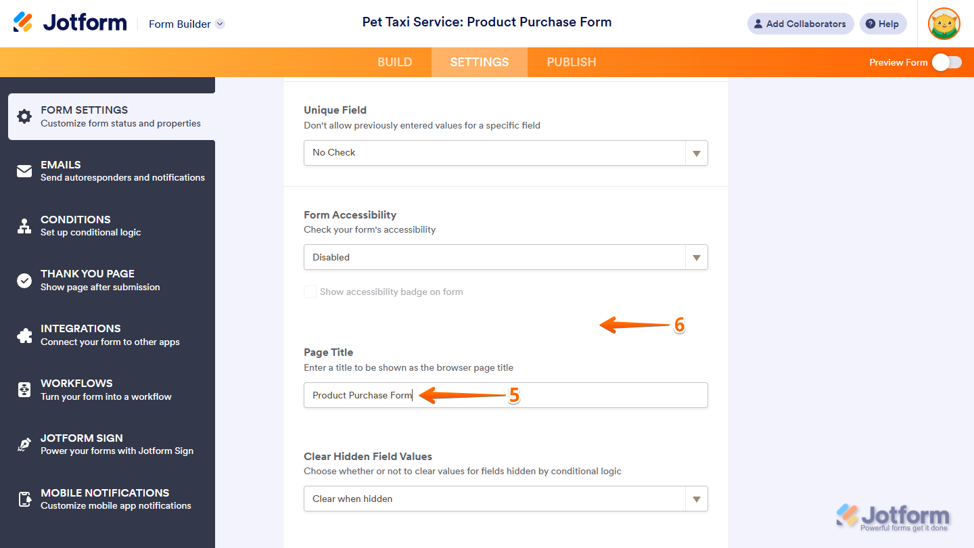Screen dimensions: 974x548
Task: Click the Mobile Notifications phone icon
Action: (x=24, y=499)
